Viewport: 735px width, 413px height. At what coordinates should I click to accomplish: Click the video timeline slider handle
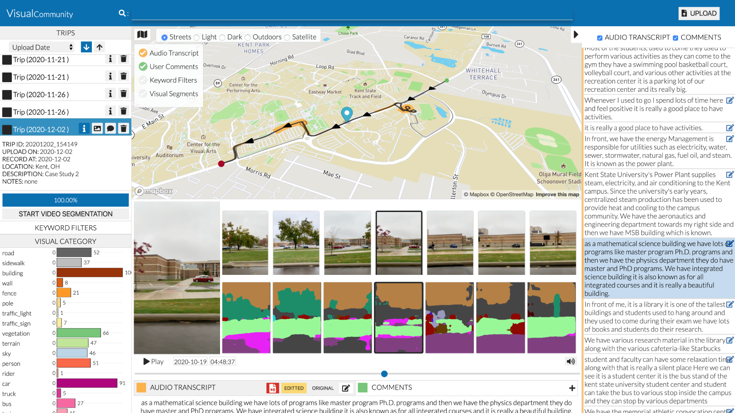pos(384,374)
